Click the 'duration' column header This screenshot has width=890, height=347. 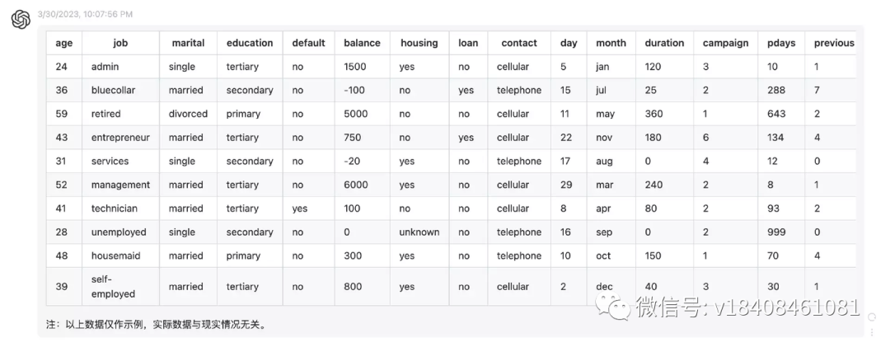coord(664,43)
